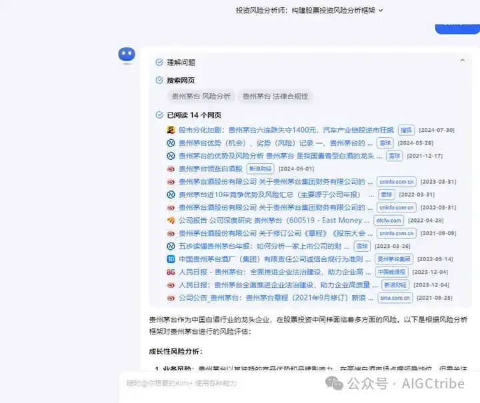
Task: Open link 贵州茅台近10年竞争优势及风险汇总
Action: tap(276, 195)
